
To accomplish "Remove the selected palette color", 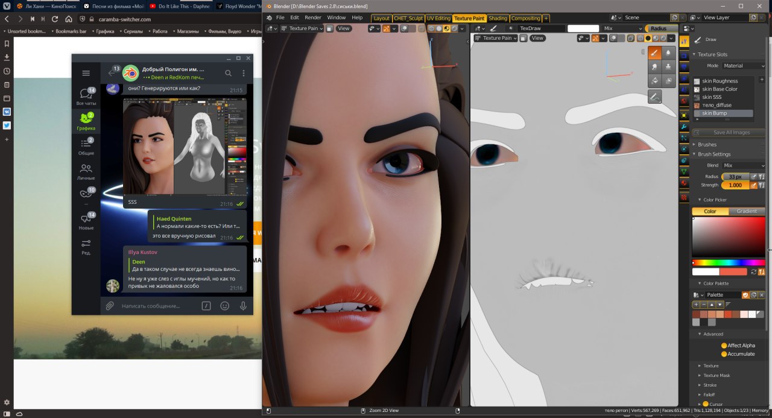I will pyautogui.click(x=704, y=305).
